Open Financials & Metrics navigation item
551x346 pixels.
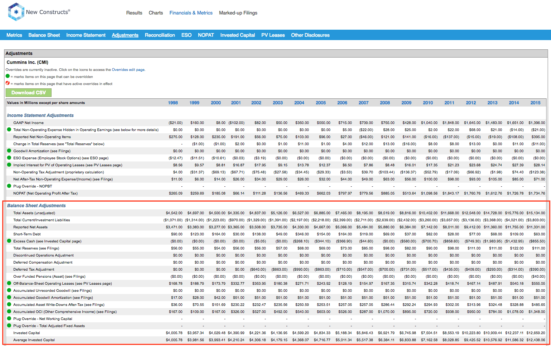(x=191, y=13)
